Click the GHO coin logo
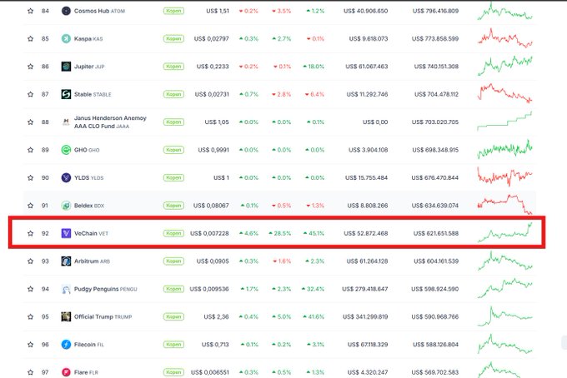This screenshot has height=378, width=567. (x=66, y=150)
